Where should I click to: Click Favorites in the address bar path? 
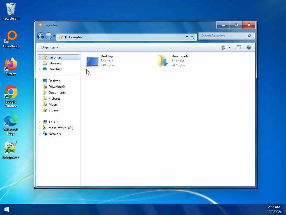point(75,37)
